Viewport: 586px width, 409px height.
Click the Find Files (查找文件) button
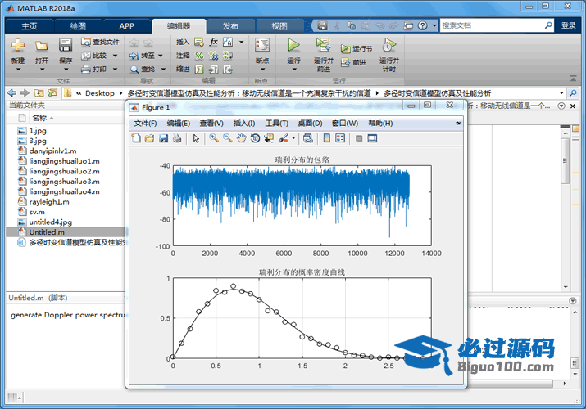click(x=100, y=42)
